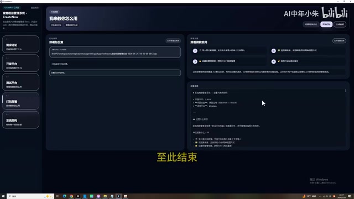354x199 pixels.
Task: Click the CreateNow workspace badge in the sidebar
Action: [x=12, y=8]
